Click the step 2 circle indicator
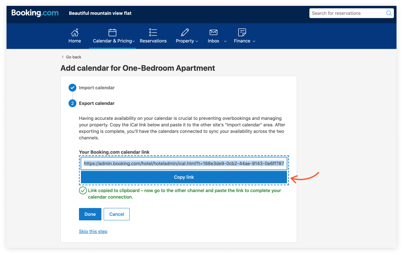Viewport: 403px width, 255px height. [x=72, y=103]
